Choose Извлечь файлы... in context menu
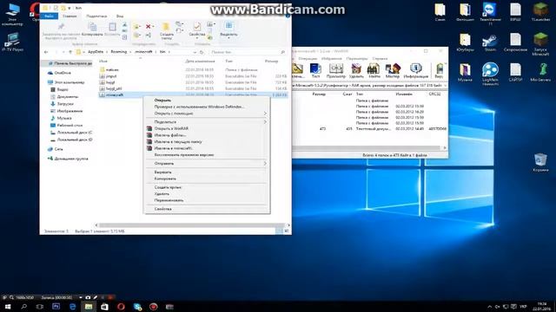 pos(170,135)
